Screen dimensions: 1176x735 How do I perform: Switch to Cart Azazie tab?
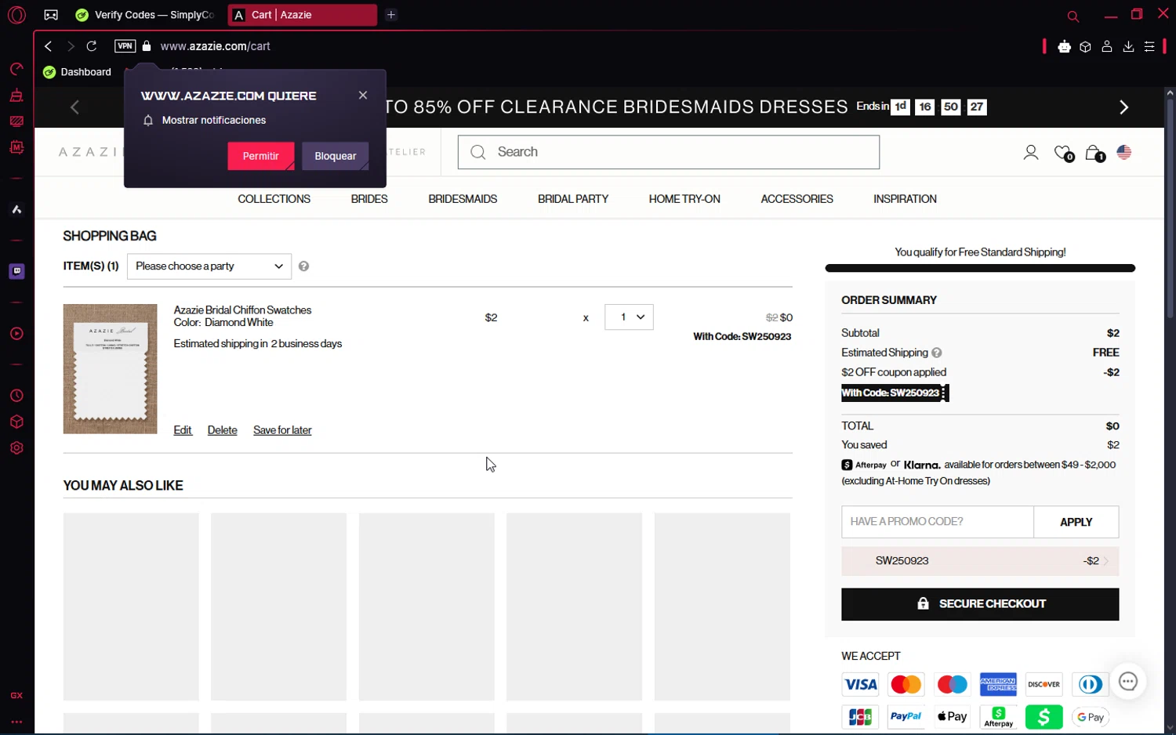[303, 15]
